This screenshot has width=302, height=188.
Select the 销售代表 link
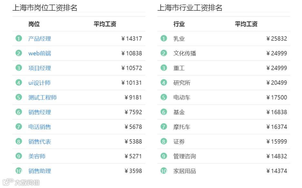point(40,141)
